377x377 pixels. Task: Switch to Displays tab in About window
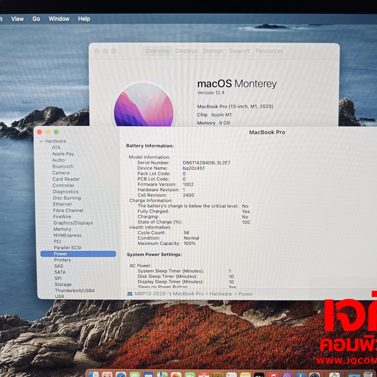click(x=186, y=51)
